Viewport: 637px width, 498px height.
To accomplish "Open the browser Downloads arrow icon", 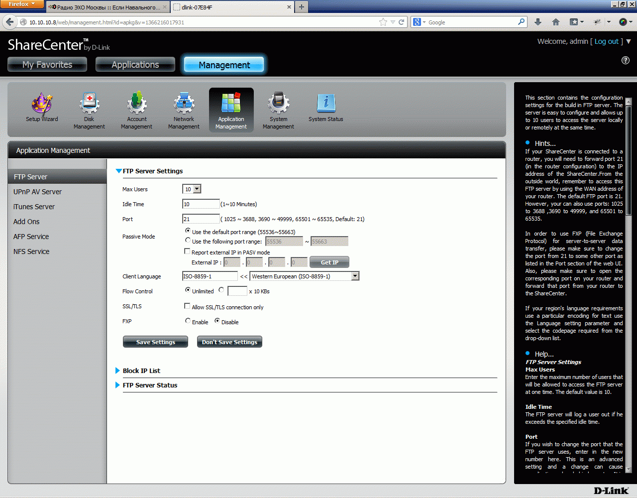I will [x=538, y=22].
